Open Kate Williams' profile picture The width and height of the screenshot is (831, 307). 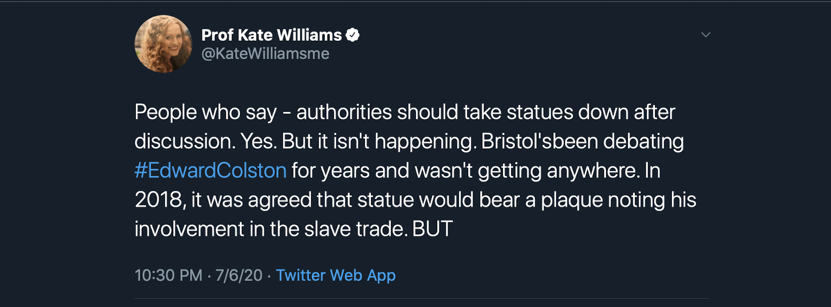[163, 44]
